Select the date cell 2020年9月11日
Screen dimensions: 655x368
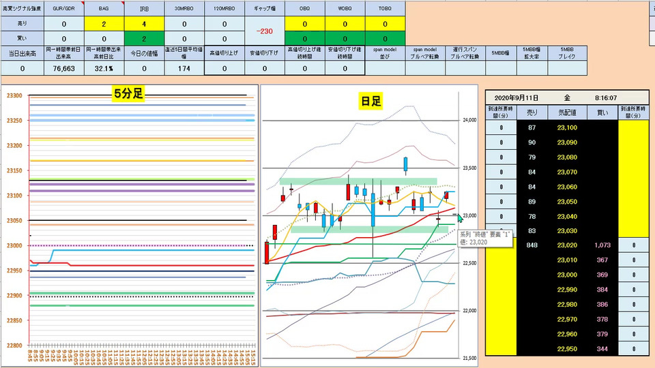click(x=516, y=98)
